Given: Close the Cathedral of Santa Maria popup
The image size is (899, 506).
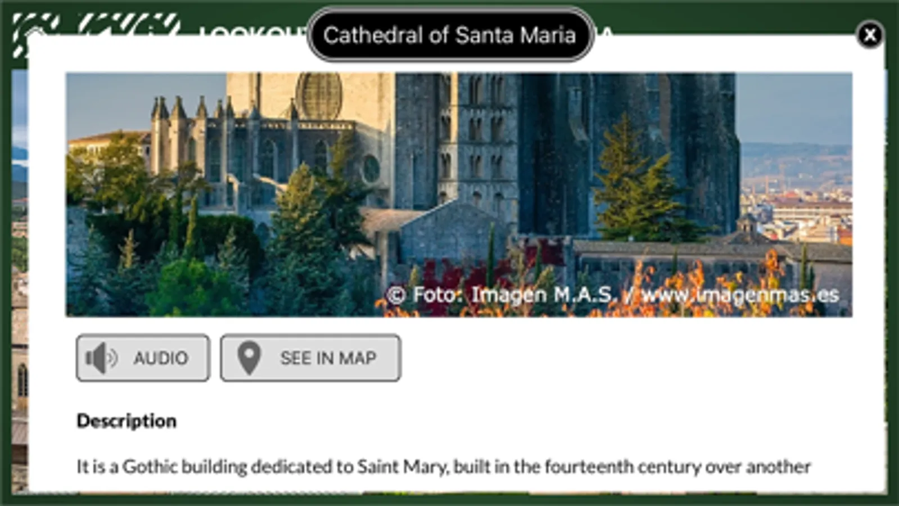Looking at the screenshot, I should tap(870, 35).
